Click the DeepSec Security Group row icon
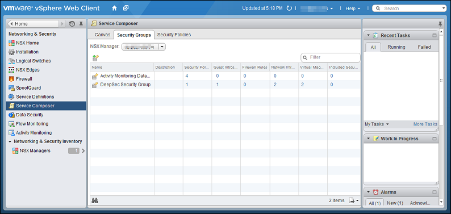This screenshot has width=451, height=214. [95, 85]
